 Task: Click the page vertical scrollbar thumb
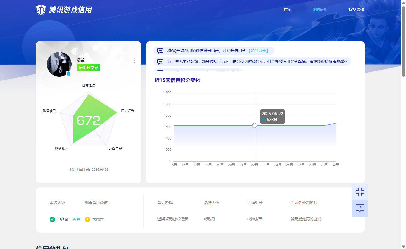(404, 41)
